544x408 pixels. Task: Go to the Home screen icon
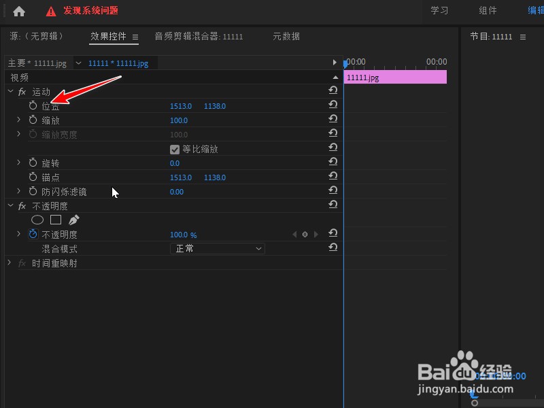click(x=19, y=12)
